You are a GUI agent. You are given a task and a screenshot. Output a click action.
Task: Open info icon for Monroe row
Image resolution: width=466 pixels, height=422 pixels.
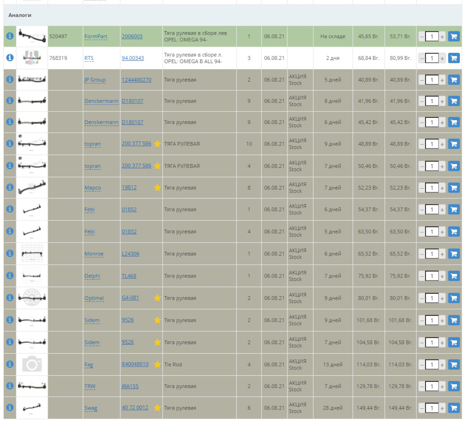click(x=10, y=253)
